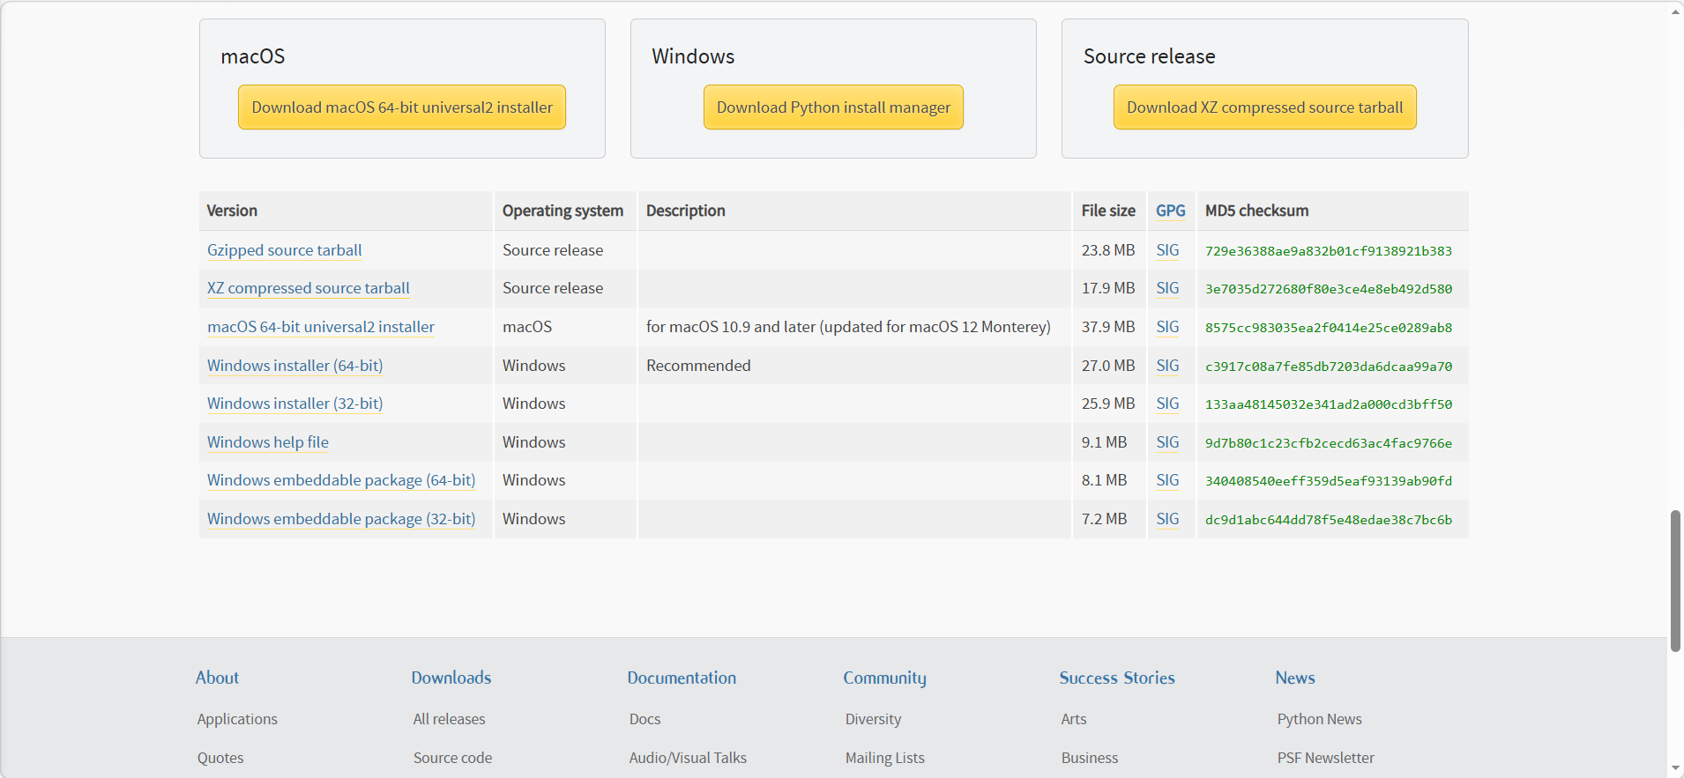Open SIG link for macOS installer row
The height and width of the screenshot is (778, 1684).
click(x=1167, y=327)
